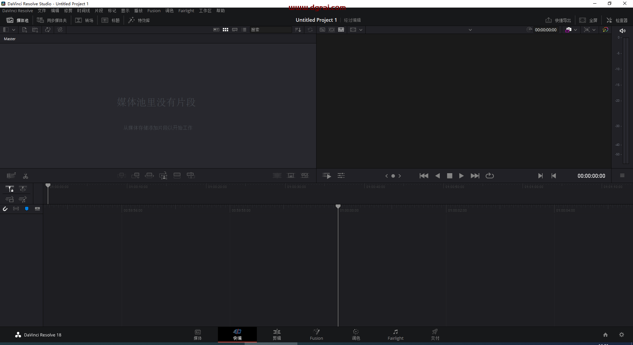Open the 特效库 effects library
The height and width of the screenshot is (345, 633).
tap(139, 20)
